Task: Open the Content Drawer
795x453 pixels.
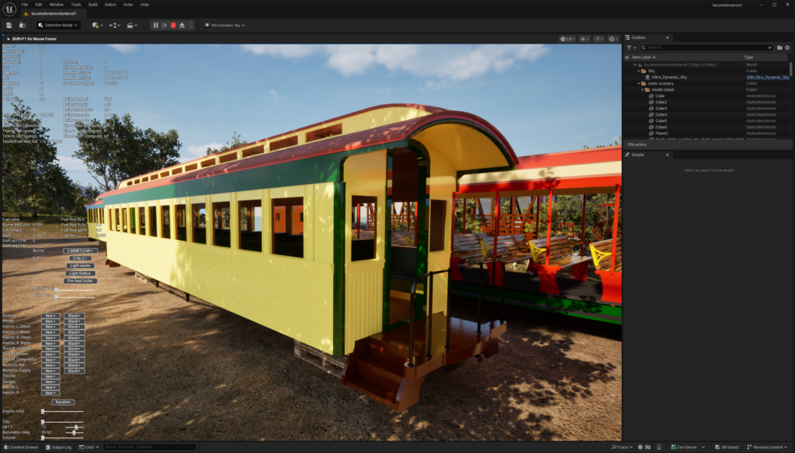Action: [x=20, y=447]
